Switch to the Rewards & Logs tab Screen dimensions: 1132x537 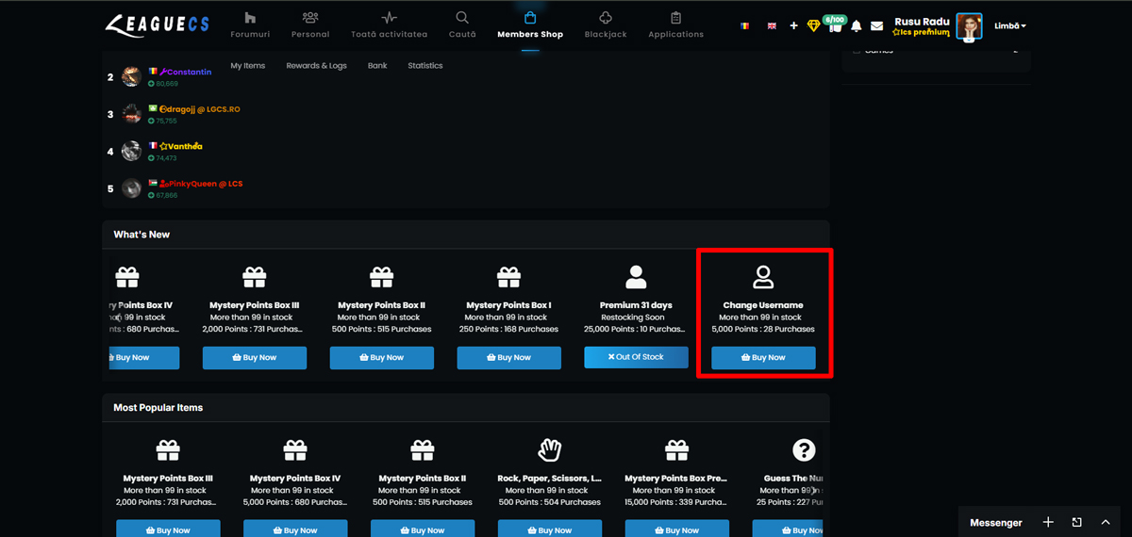[x=317, y=66]
